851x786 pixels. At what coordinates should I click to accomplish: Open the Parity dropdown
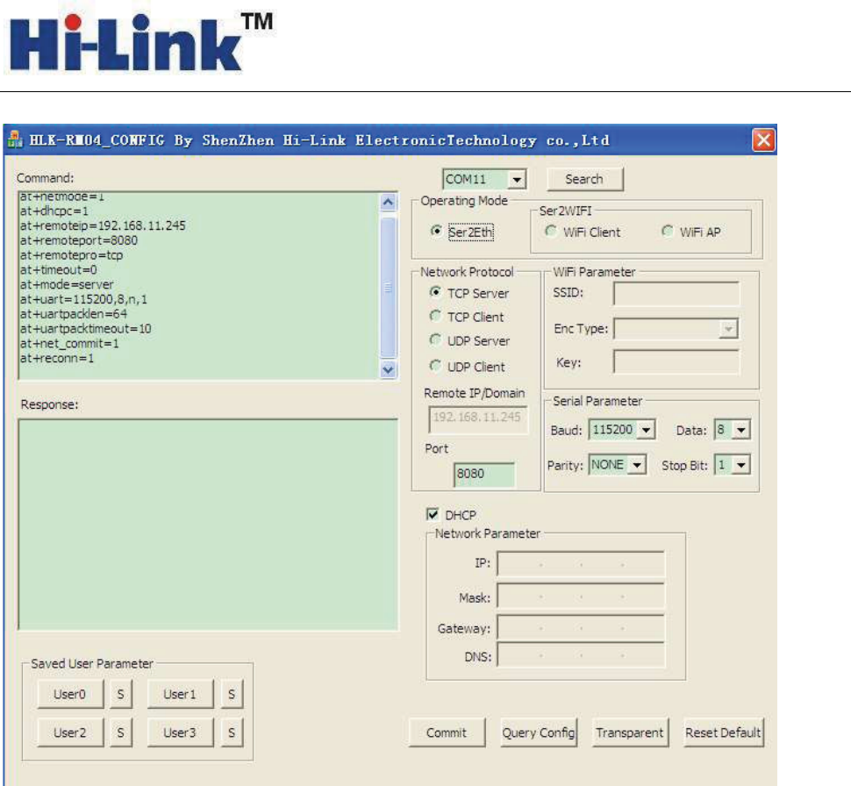point(637,465)
